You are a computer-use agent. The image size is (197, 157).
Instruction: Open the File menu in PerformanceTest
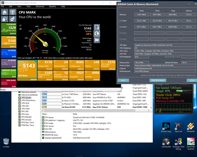click(2, 7)
